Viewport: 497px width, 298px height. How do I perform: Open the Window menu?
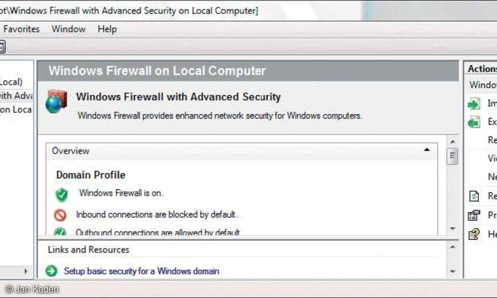[x=69, y=29]
